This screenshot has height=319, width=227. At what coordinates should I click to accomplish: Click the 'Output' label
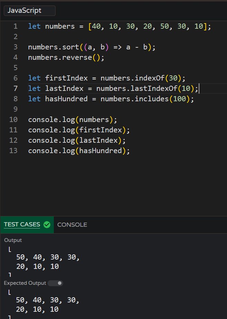(13, 240)
